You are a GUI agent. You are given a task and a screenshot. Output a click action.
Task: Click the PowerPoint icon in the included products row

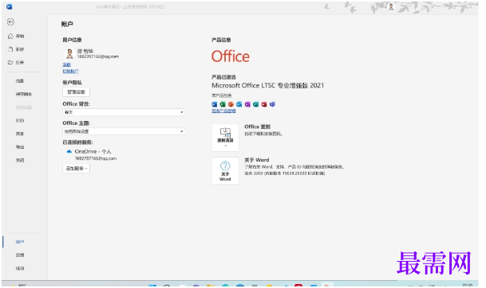click(231, 104)
